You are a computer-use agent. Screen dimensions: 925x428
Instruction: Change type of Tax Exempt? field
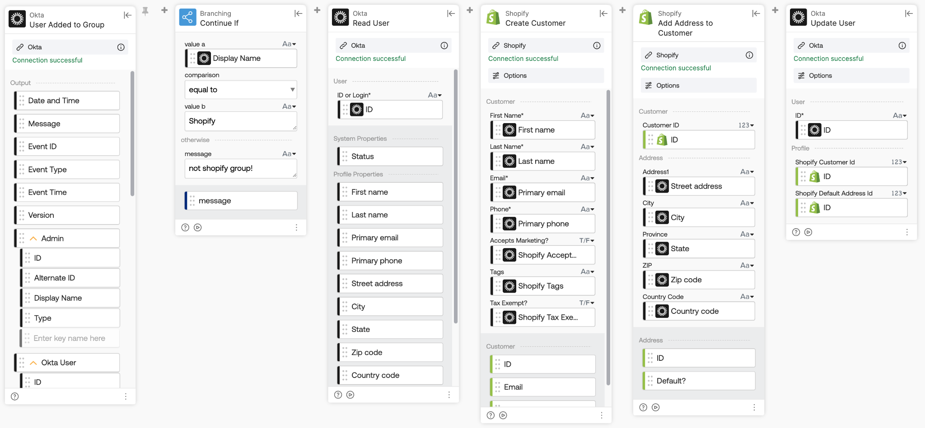(x=587, y=303)
